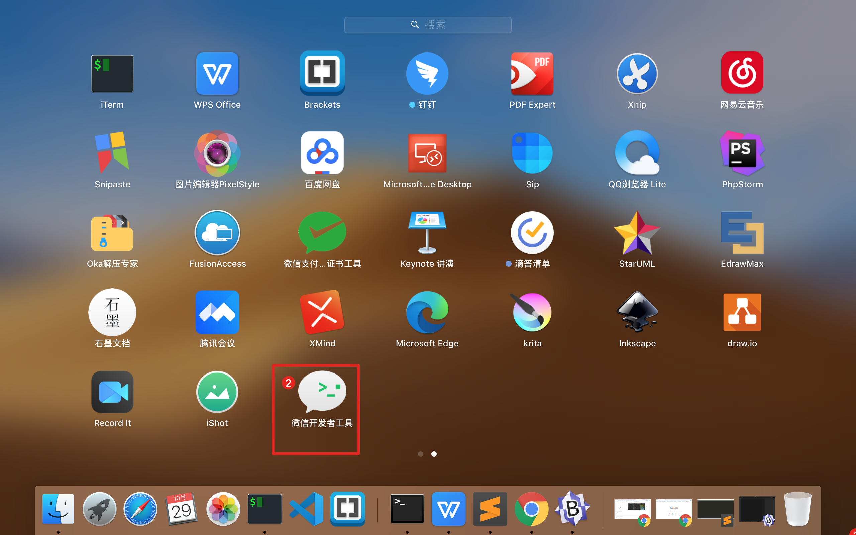Start the Xnip screenshot tool

[637, 73]
